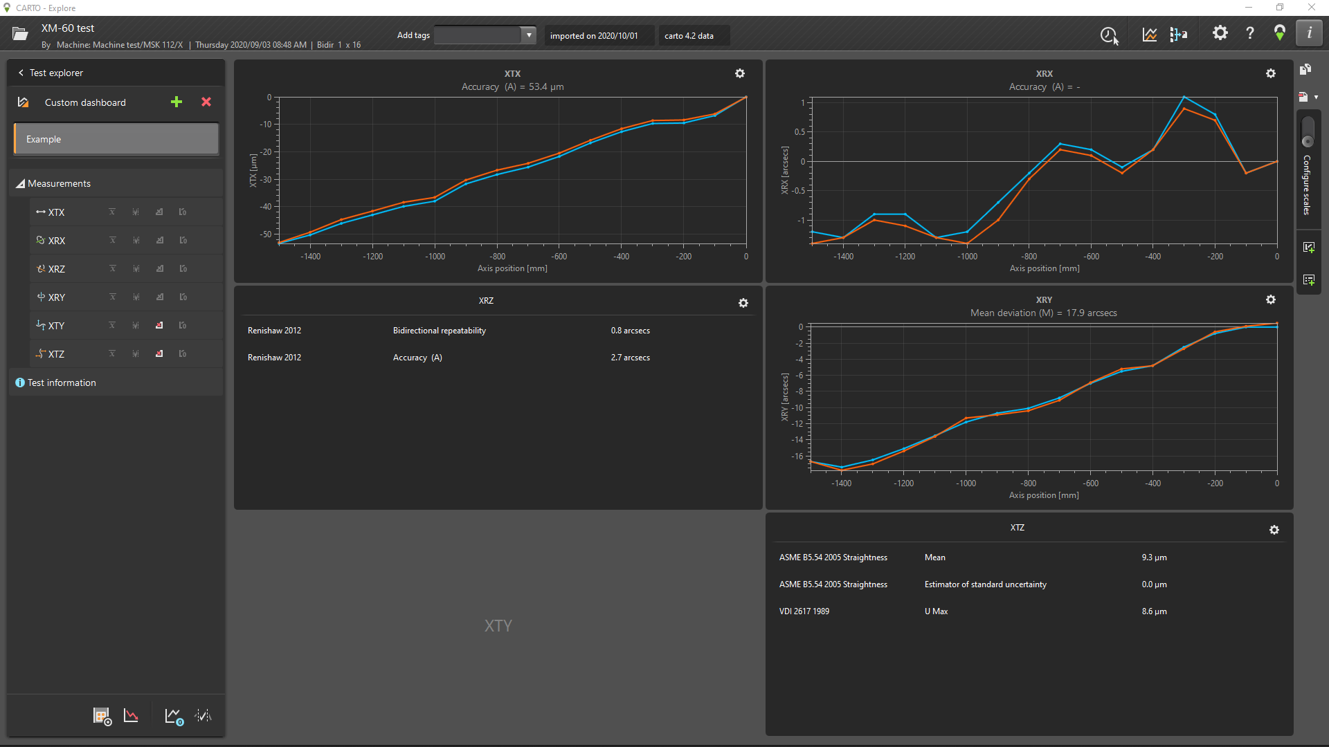Go back to Test explorer
Image resolution: width=1329 pixels, height=747 pixels.
click(x=50, y=73)
